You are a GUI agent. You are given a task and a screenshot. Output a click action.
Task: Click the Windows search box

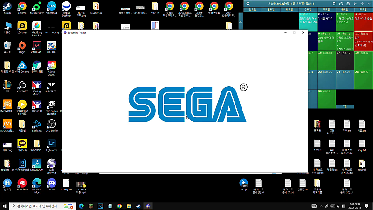[43, 206]
